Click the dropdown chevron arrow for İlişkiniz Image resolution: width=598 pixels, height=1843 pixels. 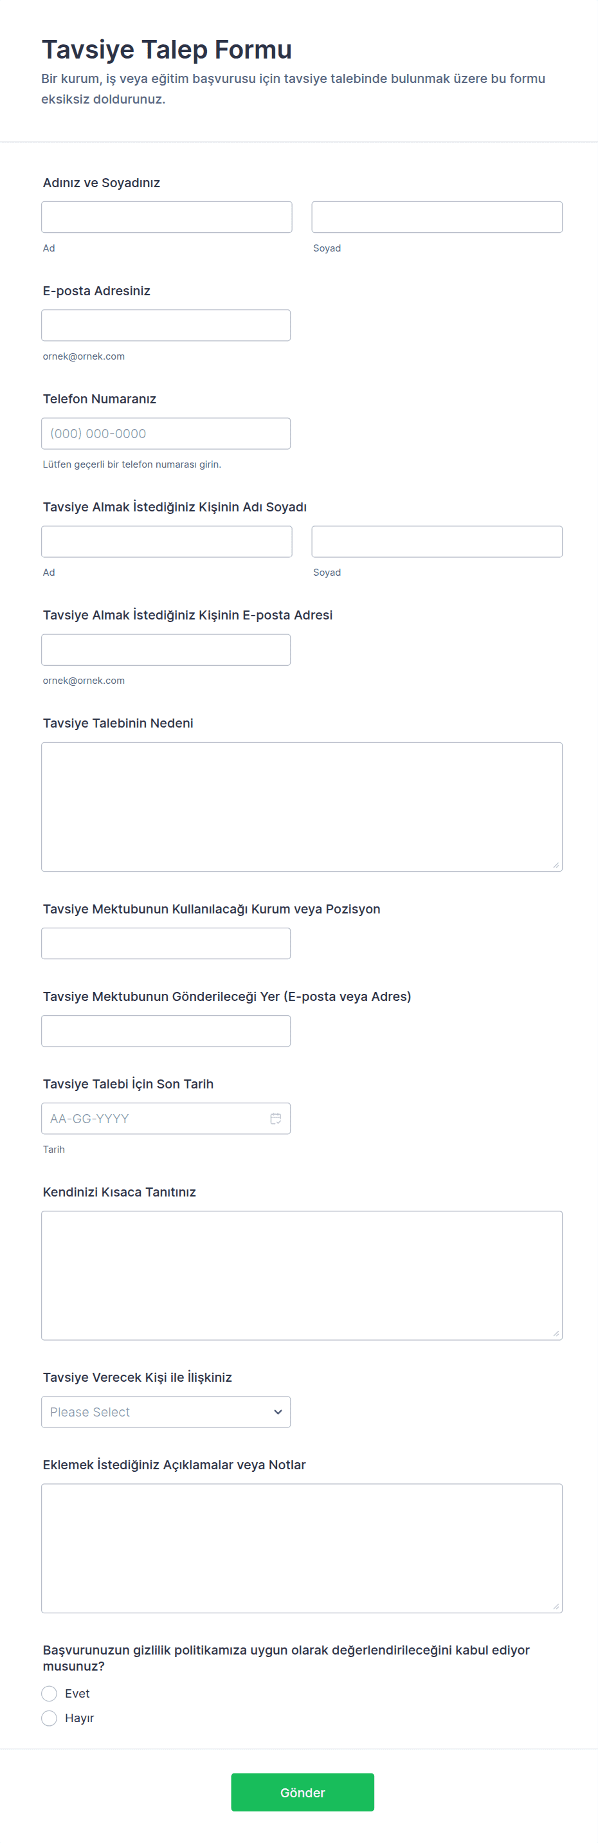point(278,1411)
